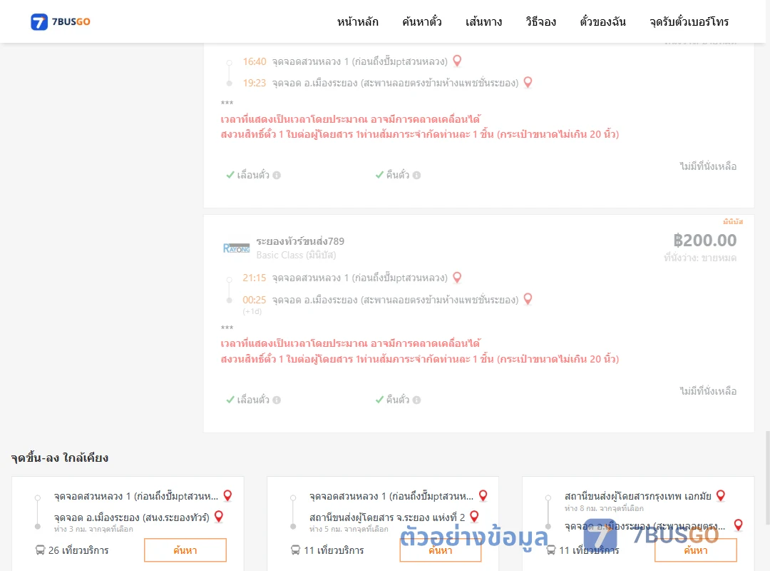This screenshot has height=571, width=770.
Task: Click the page vertical scrollbar
Action: [x=768, y=477]
